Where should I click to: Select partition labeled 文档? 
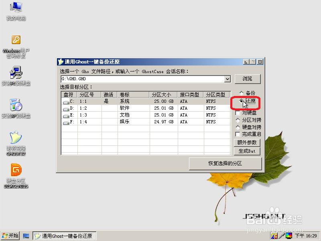(x=125, y=115)
